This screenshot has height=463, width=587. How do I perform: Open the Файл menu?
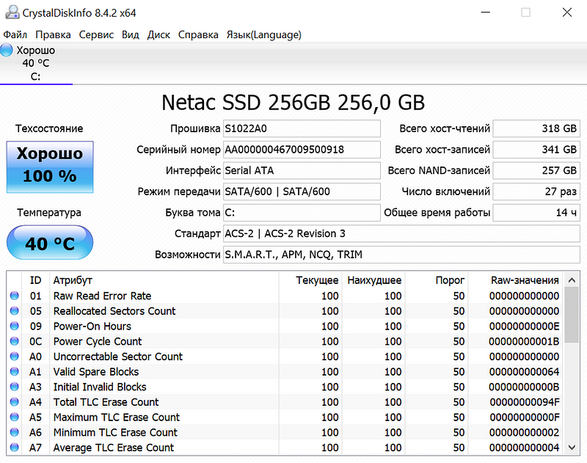(15, 34)
